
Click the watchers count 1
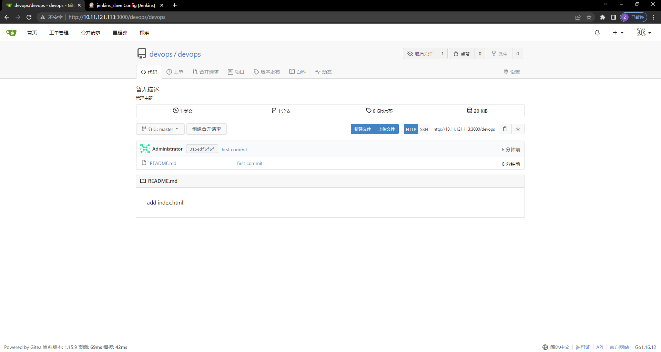(x=443, y=54)
